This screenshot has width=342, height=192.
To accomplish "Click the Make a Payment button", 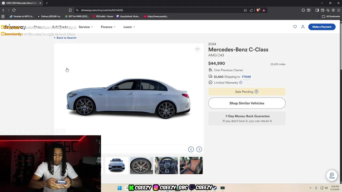I will click(322, 27).
